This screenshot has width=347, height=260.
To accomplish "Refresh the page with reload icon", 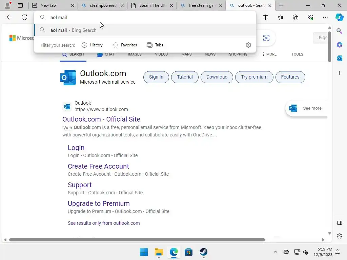I will pos(24,17).
